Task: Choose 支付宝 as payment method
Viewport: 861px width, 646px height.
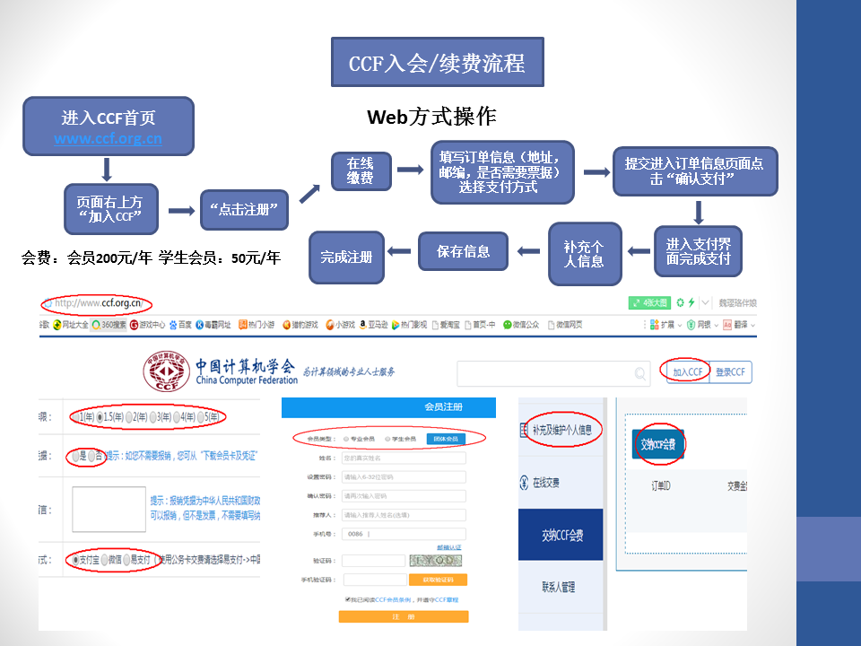Action: [74, 559]
